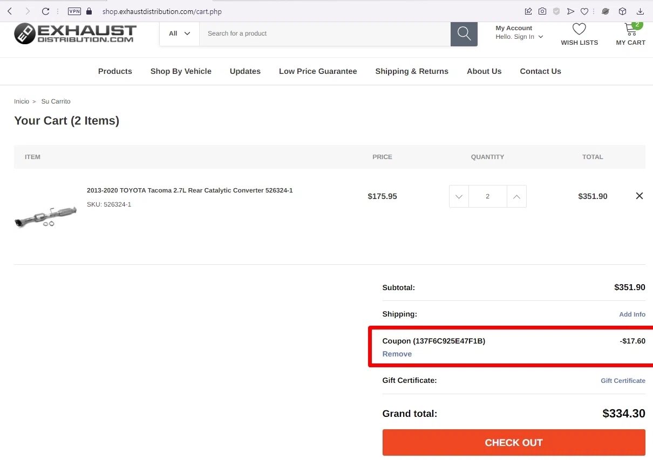
Task: Click the address bar URL
Action: [162, 11]
